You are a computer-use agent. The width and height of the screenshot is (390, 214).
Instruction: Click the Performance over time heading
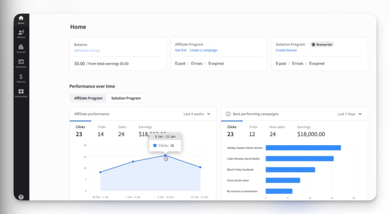[x=92, y=86]
